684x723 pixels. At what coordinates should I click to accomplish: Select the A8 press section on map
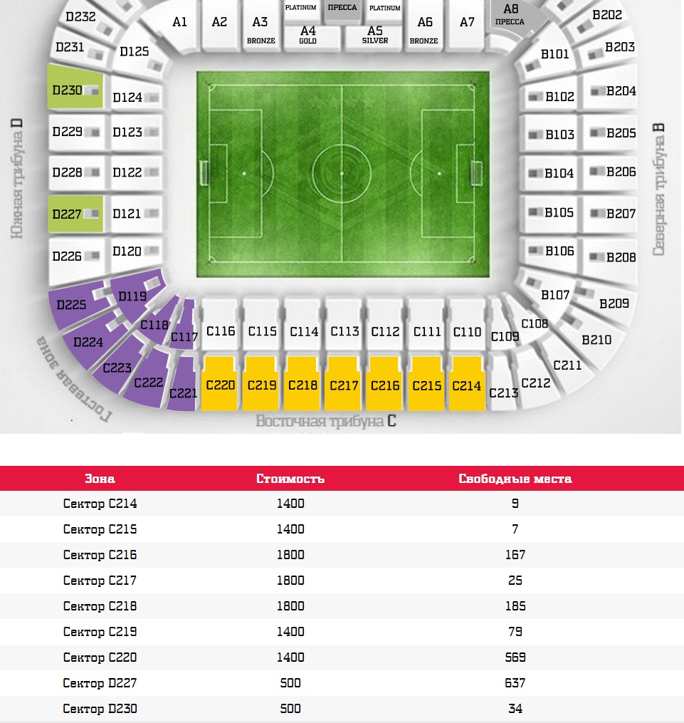511,16
